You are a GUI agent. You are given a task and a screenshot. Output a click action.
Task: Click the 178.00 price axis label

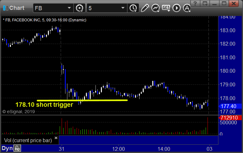pos(227,98)
